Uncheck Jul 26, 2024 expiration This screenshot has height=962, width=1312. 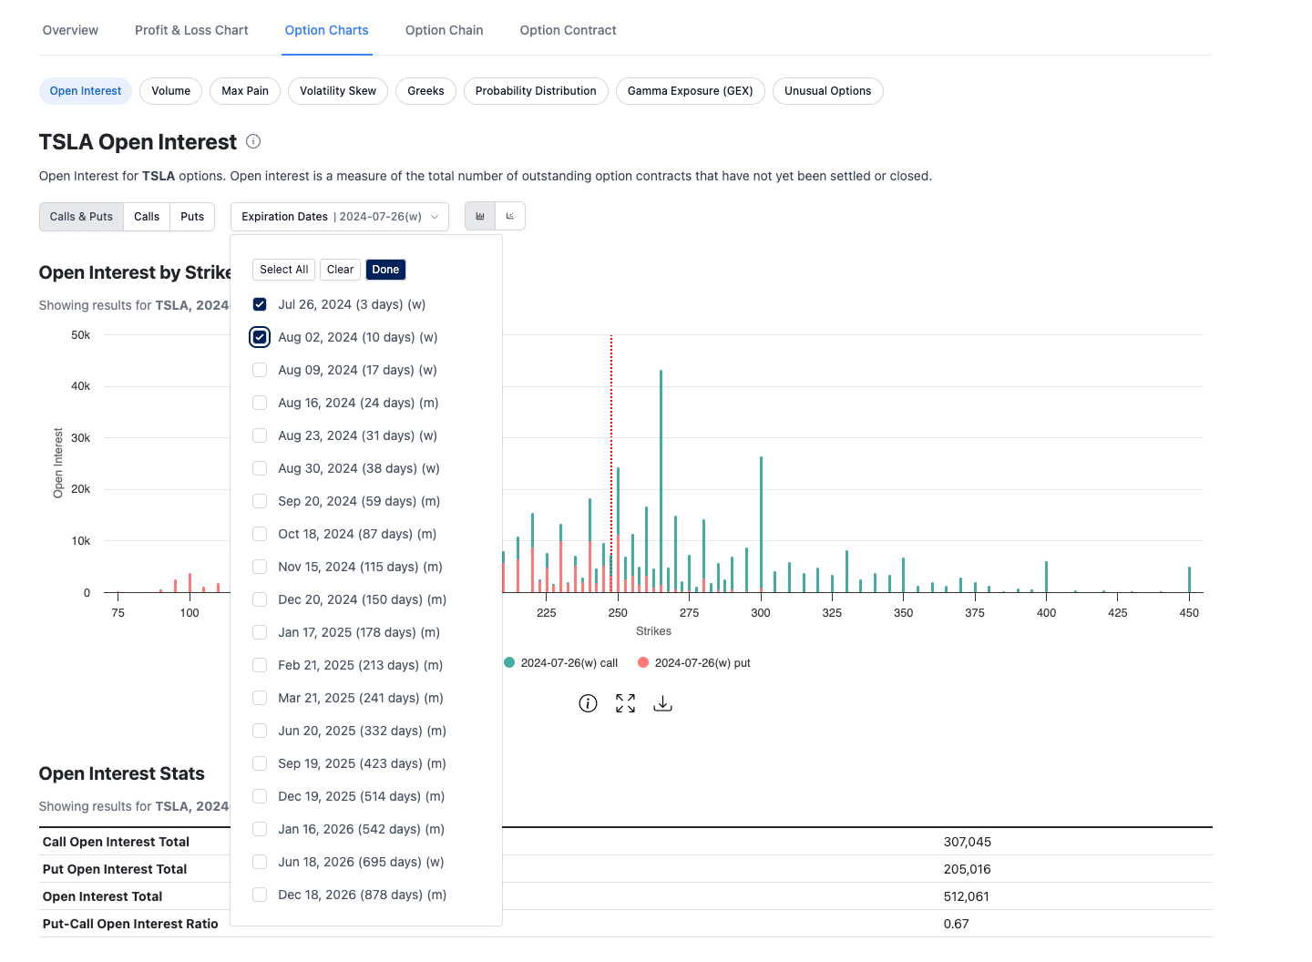[260, 304]
